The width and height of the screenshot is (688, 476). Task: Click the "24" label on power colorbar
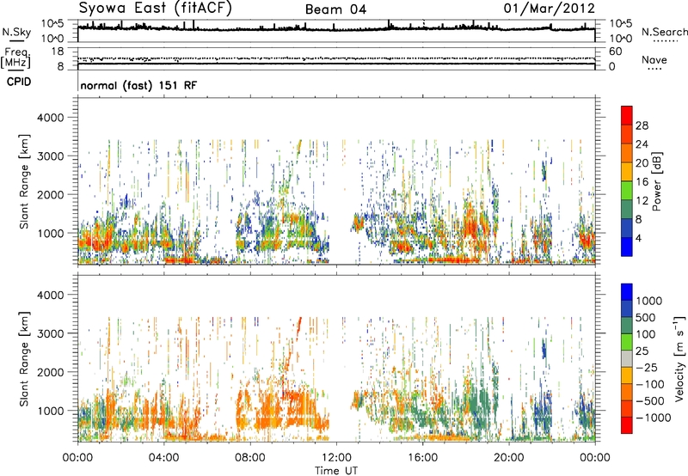coord(642,144)
